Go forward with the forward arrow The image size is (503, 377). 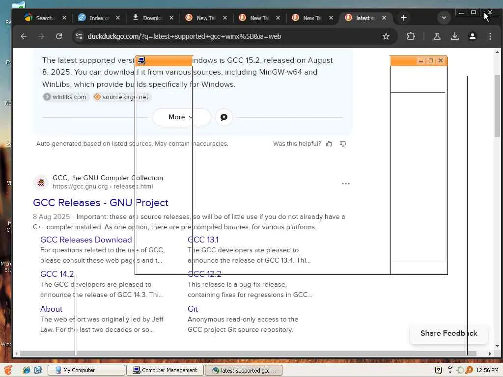(41, 36)
